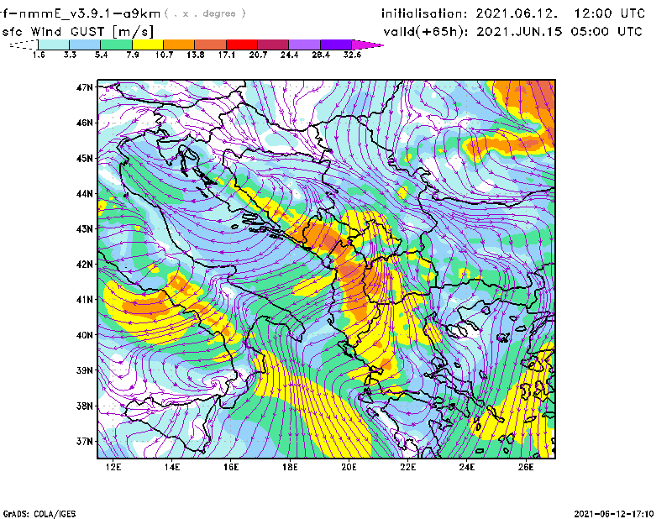The width and height of the screenshot is (672, 519).
Task: Click the '44N' latitude label
Action: [85, 194]
